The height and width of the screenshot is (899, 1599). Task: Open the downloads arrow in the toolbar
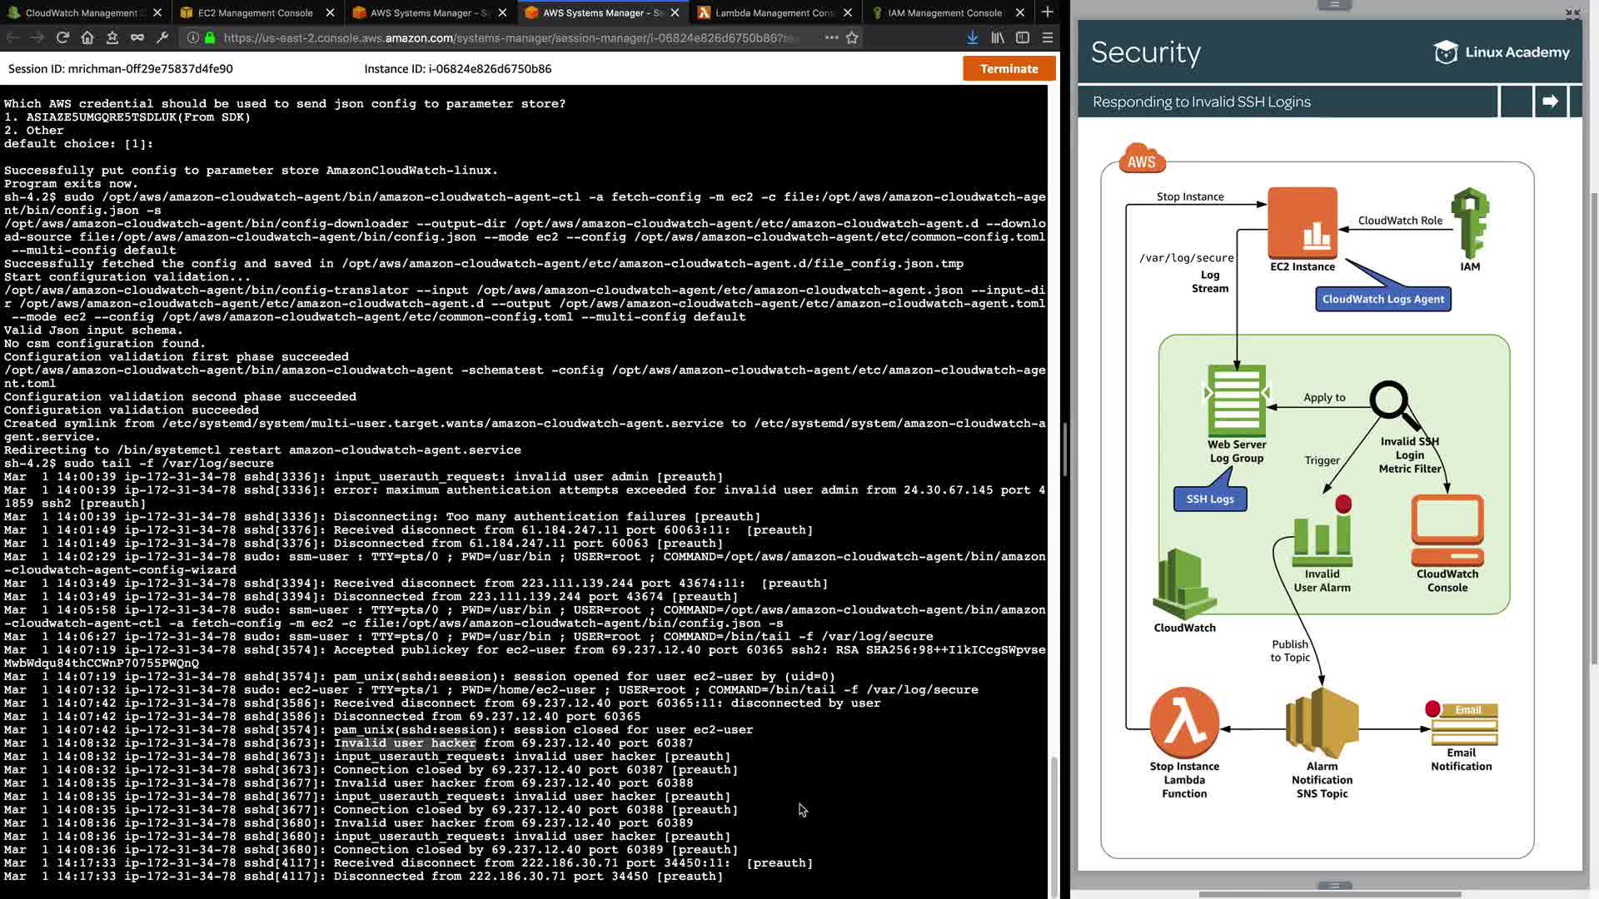tap(972, 37)
